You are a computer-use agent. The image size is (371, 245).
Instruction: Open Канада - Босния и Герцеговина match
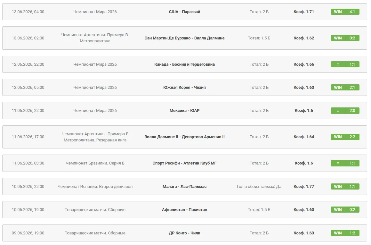pos(184,64)
